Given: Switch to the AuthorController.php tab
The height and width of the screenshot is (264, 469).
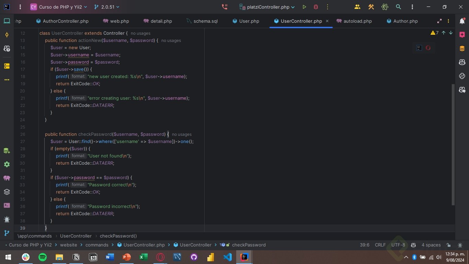Looking at the screenshot, I should [x=65, y=21].
